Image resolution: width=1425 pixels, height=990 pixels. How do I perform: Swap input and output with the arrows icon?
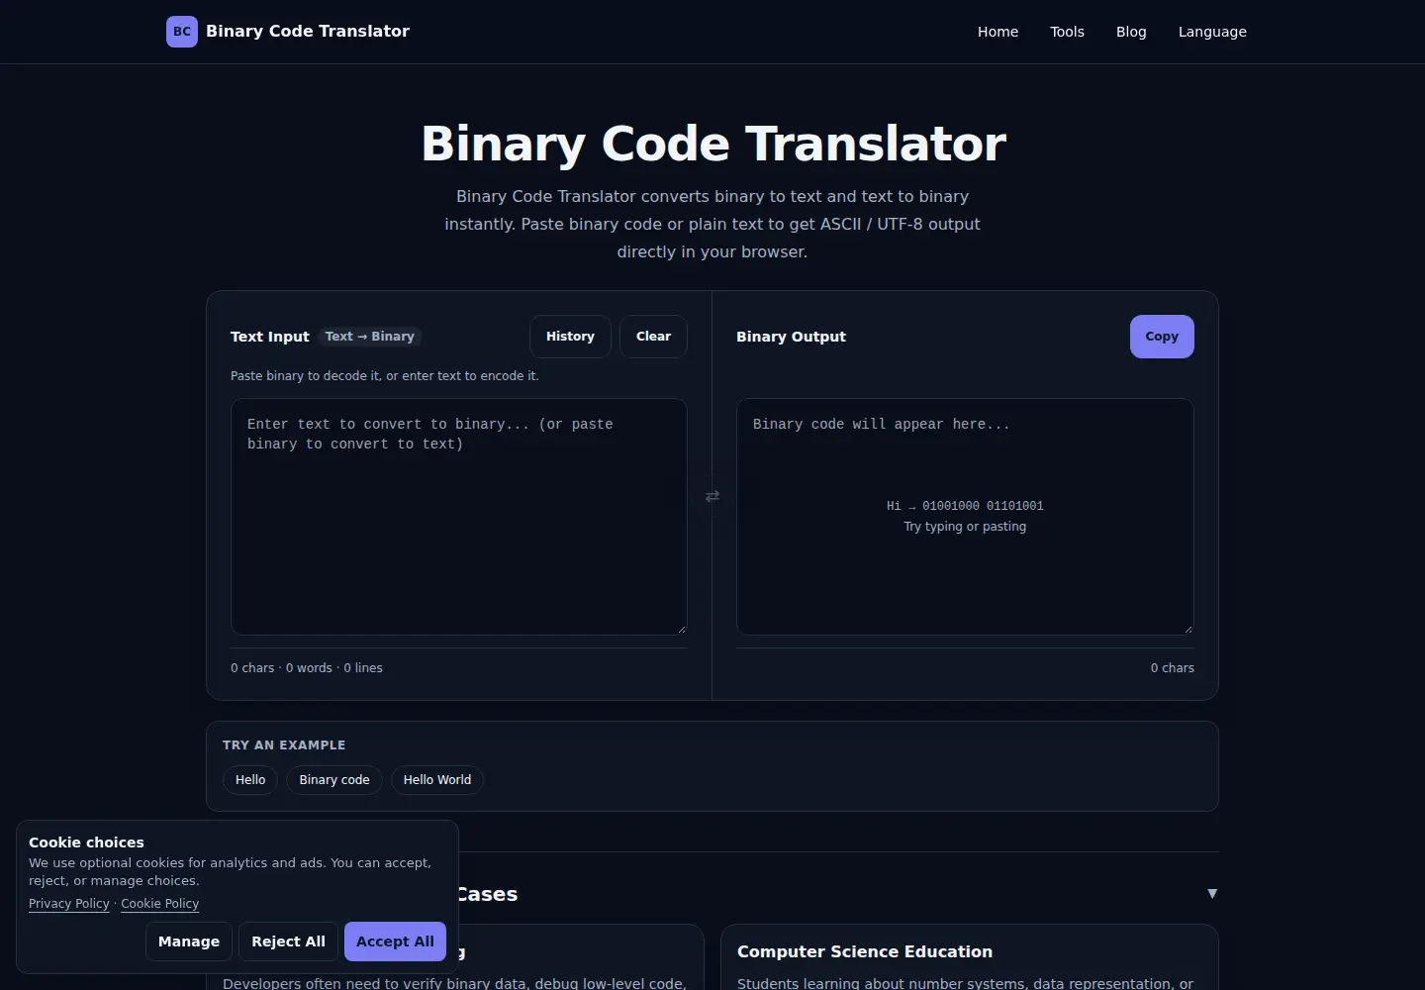tap(712, 496)
